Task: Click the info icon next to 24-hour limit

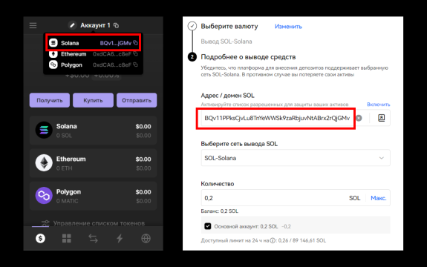Action: click(x=273, y=240)
